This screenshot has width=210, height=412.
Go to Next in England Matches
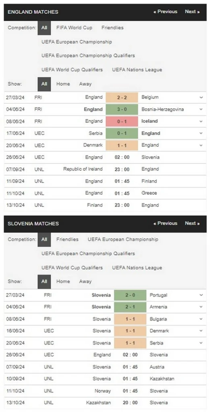point(192,12)
